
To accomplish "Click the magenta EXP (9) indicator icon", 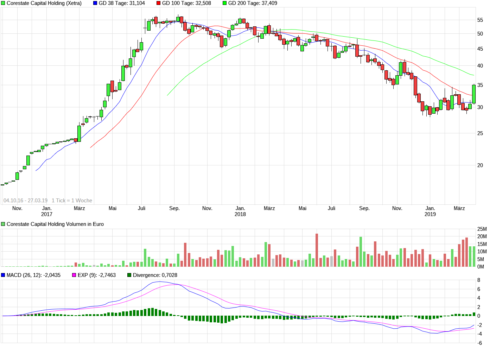I will pos(74,275).
